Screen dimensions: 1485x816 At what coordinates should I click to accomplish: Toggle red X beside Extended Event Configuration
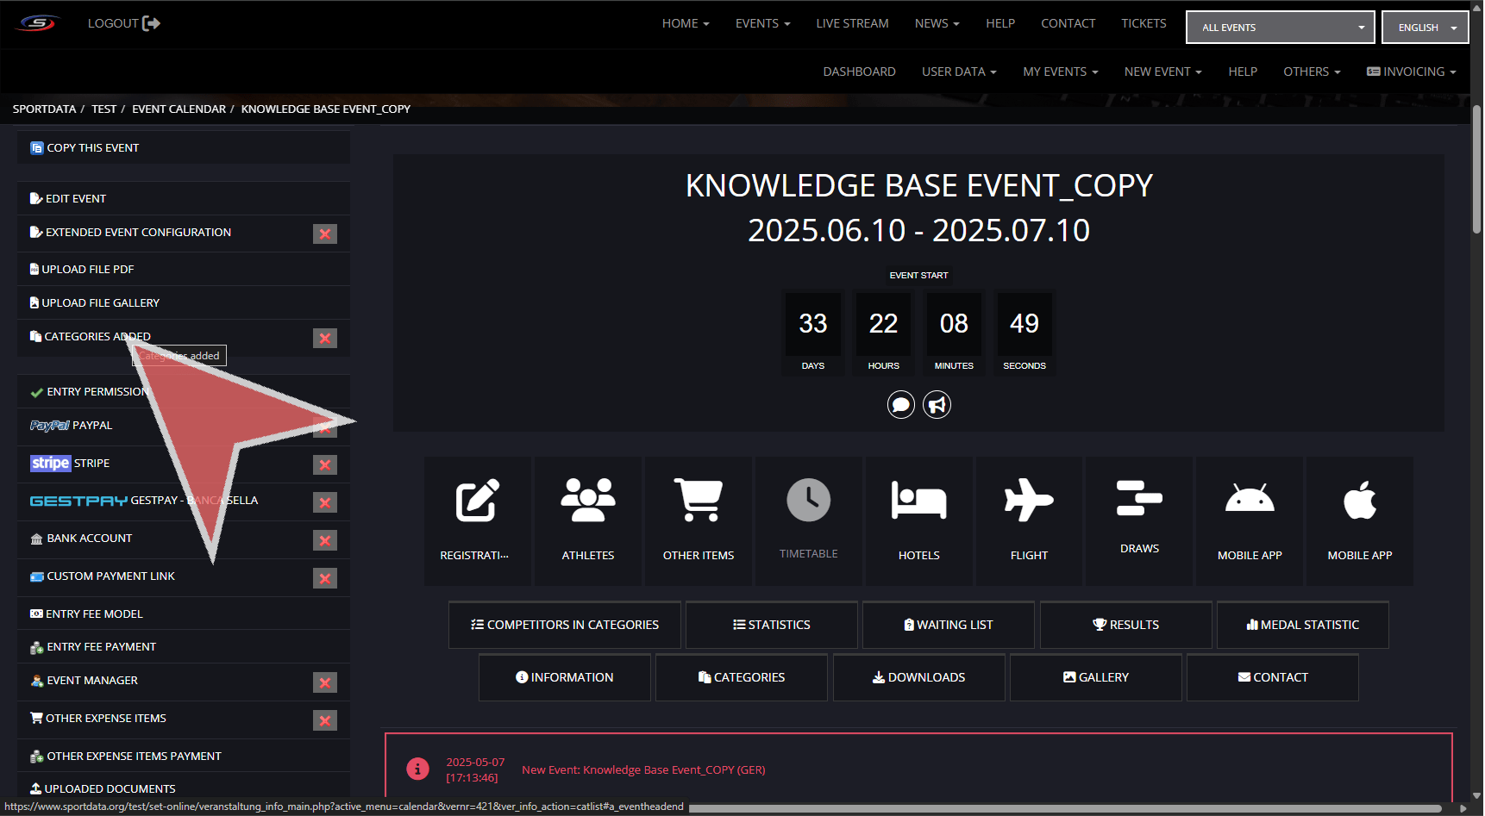[325, 234]
